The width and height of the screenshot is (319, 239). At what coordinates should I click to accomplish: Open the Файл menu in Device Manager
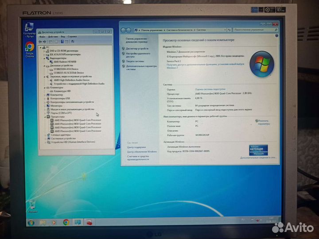pyautogui.click(x=43, y=37)
